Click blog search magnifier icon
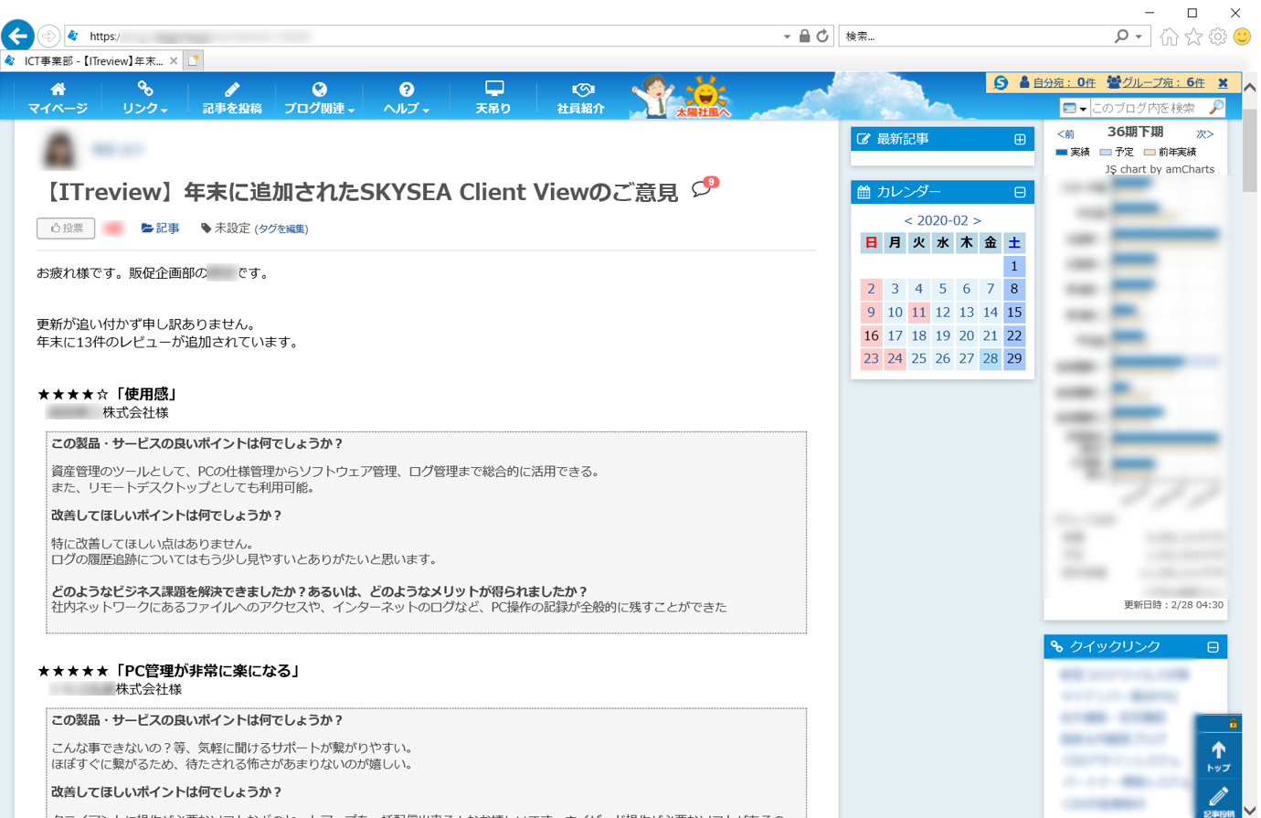Screen dimensions: 1261x818 (x=1216, y=108)
